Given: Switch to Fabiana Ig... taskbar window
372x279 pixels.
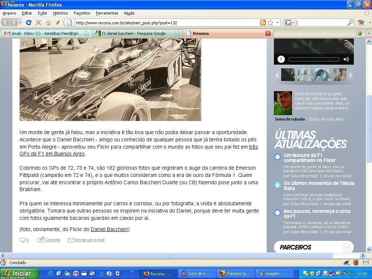Looking at the screenshot, I should pos(236,274).
